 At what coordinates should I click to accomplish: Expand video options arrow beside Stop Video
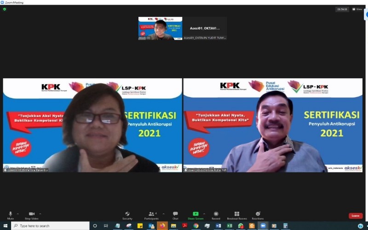(x=40, y=214)
